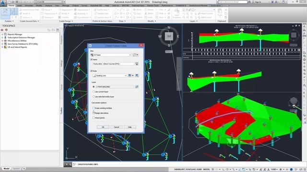Click the Toolspace toolbox home icon

[x=2, y=30]
